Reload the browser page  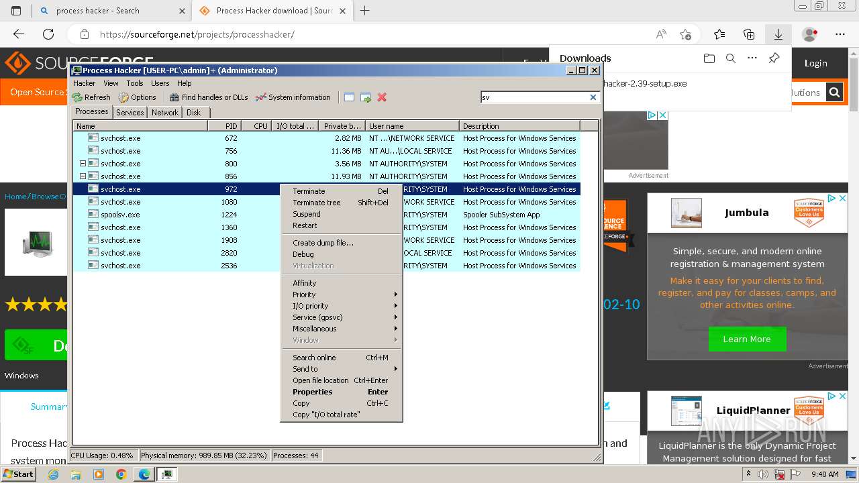pos(48,34)
